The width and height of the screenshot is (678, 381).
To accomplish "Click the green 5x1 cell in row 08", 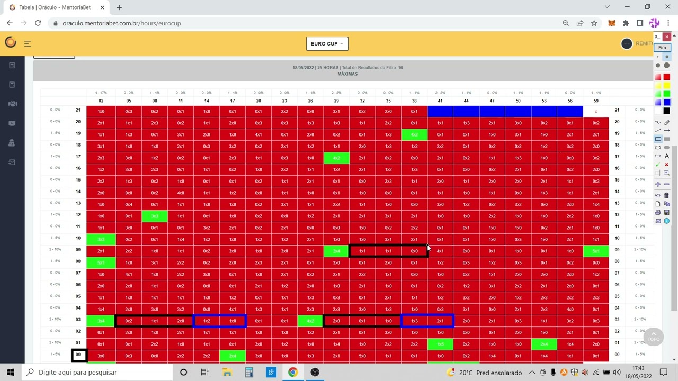I will 101,262.
